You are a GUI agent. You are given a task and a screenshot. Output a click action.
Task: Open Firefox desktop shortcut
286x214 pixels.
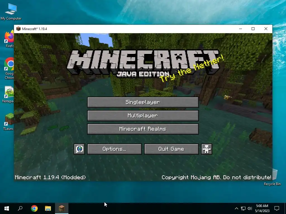[9, 39]
